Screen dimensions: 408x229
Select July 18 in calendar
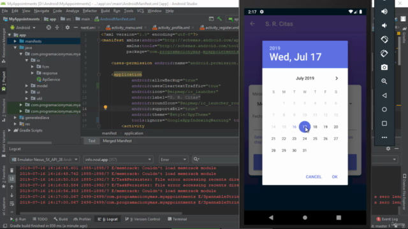[315, 127]
